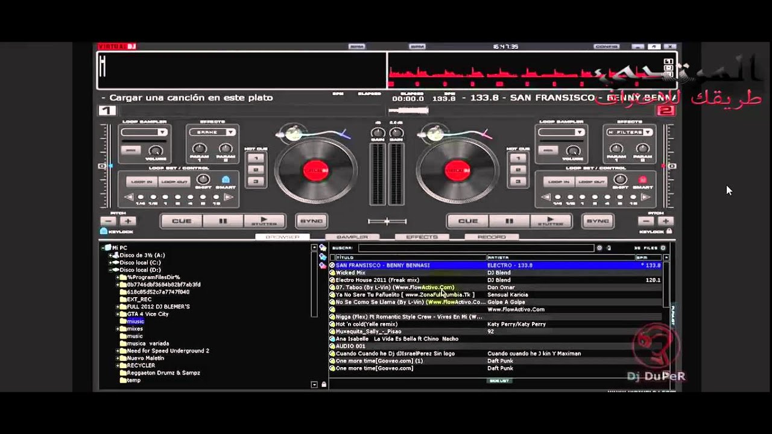Screen dimensions: 772x434
Task: Sort the list by the Título column header
Action: [x=410, y=257]
